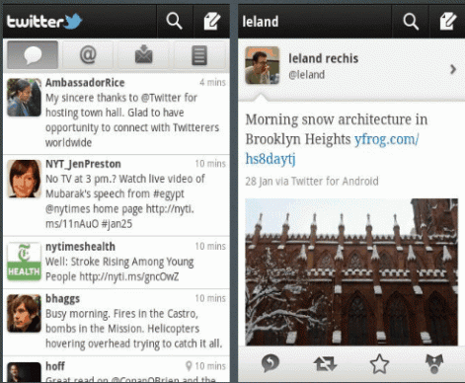Open search in the leland tweet screen
The height and width of the screenshot is (383, 465).
pyautogui.click(x=411, y=22)
